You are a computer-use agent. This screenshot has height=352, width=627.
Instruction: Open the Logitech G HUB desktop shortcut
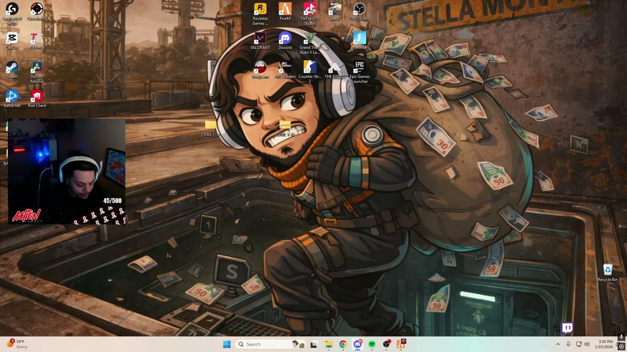[12, 13]
